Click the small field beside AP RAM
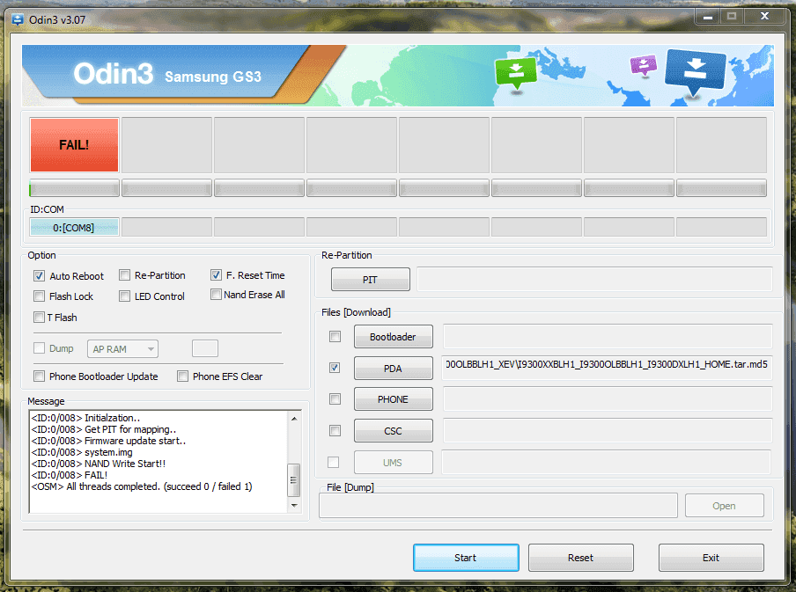 [x=205, y=348]
